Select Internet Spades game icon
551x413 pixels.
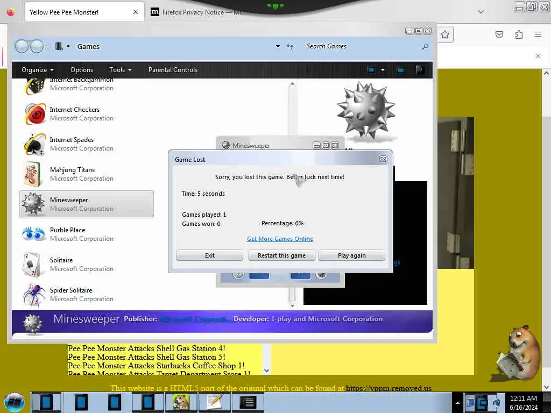click(x=35, y=144)
